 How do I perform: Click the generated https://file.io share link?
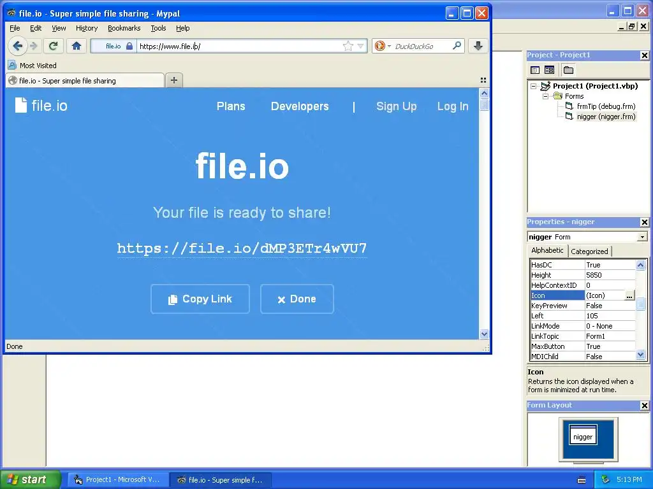(x=242, y=248)
